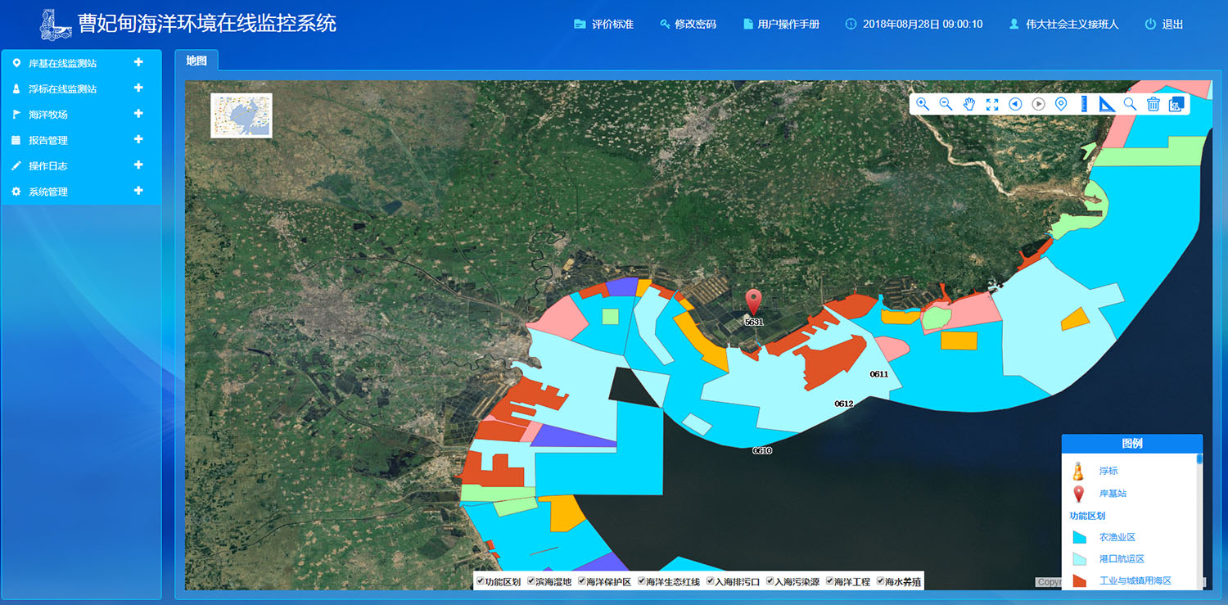Screen dimensions: 1228x605
Task: Select the ruler distance measure tool
Action: coord(1084,104)
